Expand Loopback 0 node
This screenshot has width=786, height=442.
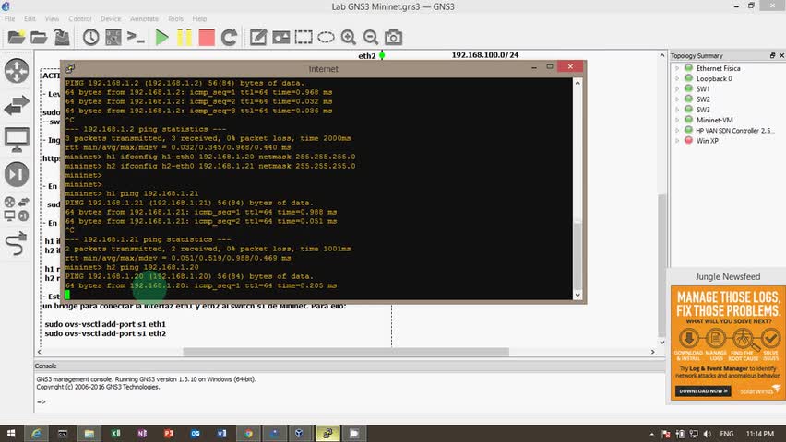pos(677,78)
